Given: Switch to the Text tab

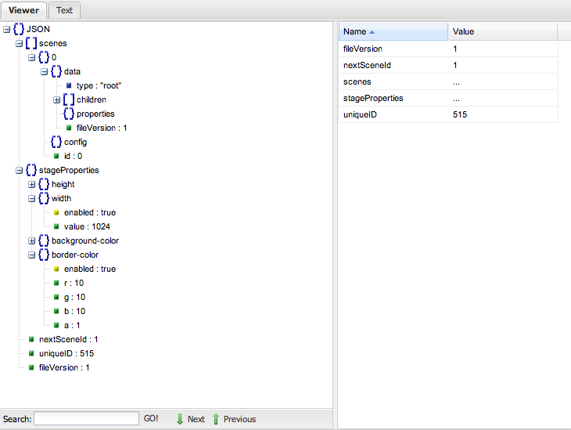Looking at the screenshot, I should 64,10.
